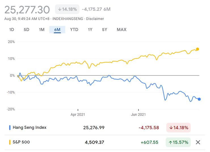Select the 1Y time range tab
The width and height of the screenshot is (210, 152).
coord(90,29)
